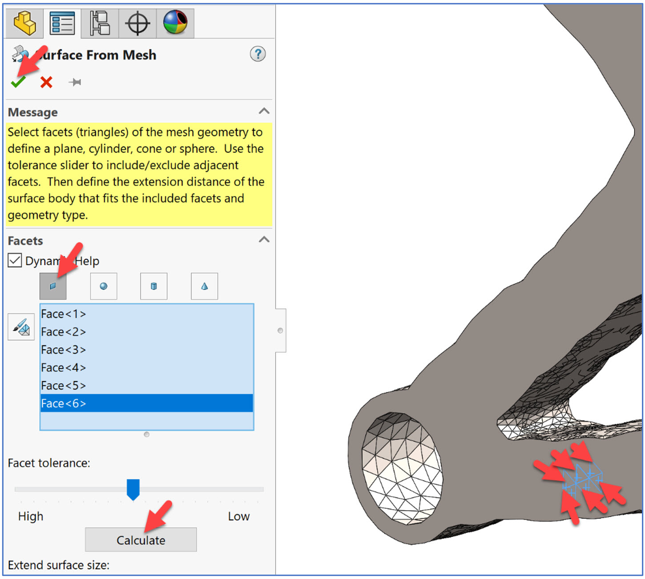Activate the paint-select facets tool

pos(21,326)
